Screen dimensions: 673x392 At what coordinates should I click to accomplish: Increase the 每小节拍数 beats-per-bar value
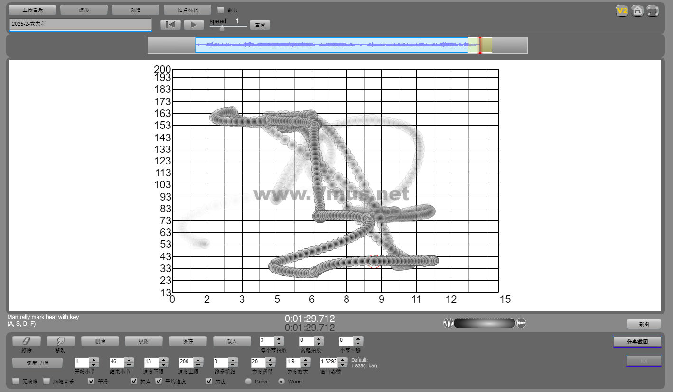[279, 338]
